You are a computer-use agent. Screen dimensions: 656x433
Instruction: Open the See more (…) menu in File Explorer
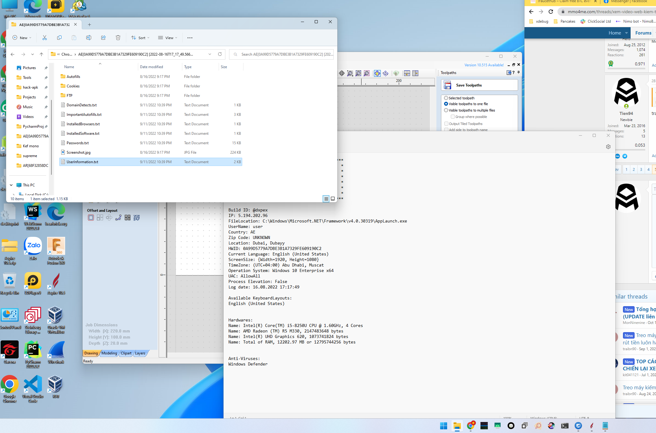tap(190, 38)
